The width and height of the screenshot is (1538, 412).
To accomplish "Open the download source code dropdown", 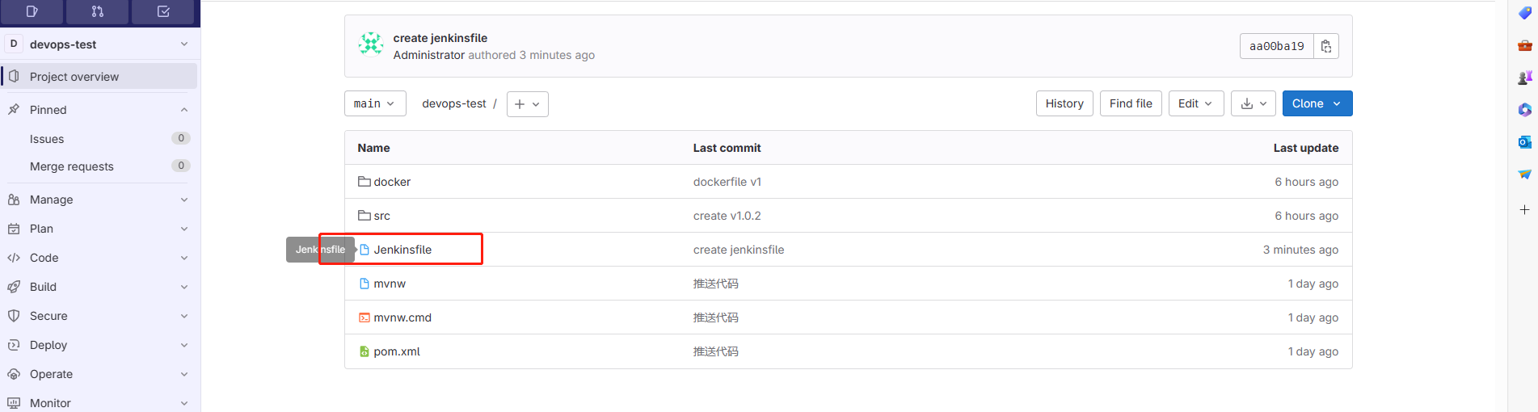I will [1253, 103].
